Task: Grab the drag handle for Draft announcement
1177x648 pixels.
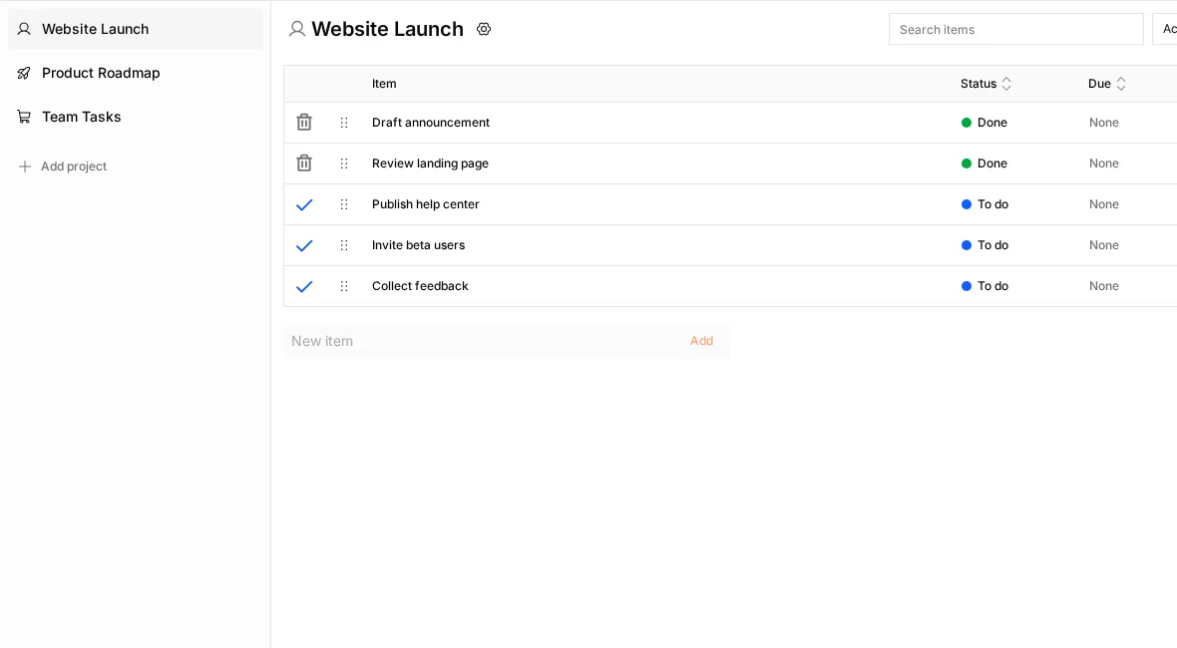Action: tap(344, 123)
